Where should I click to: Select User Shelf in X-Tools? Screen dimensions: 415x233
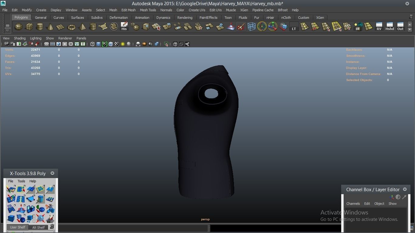[x=18, y=227]
